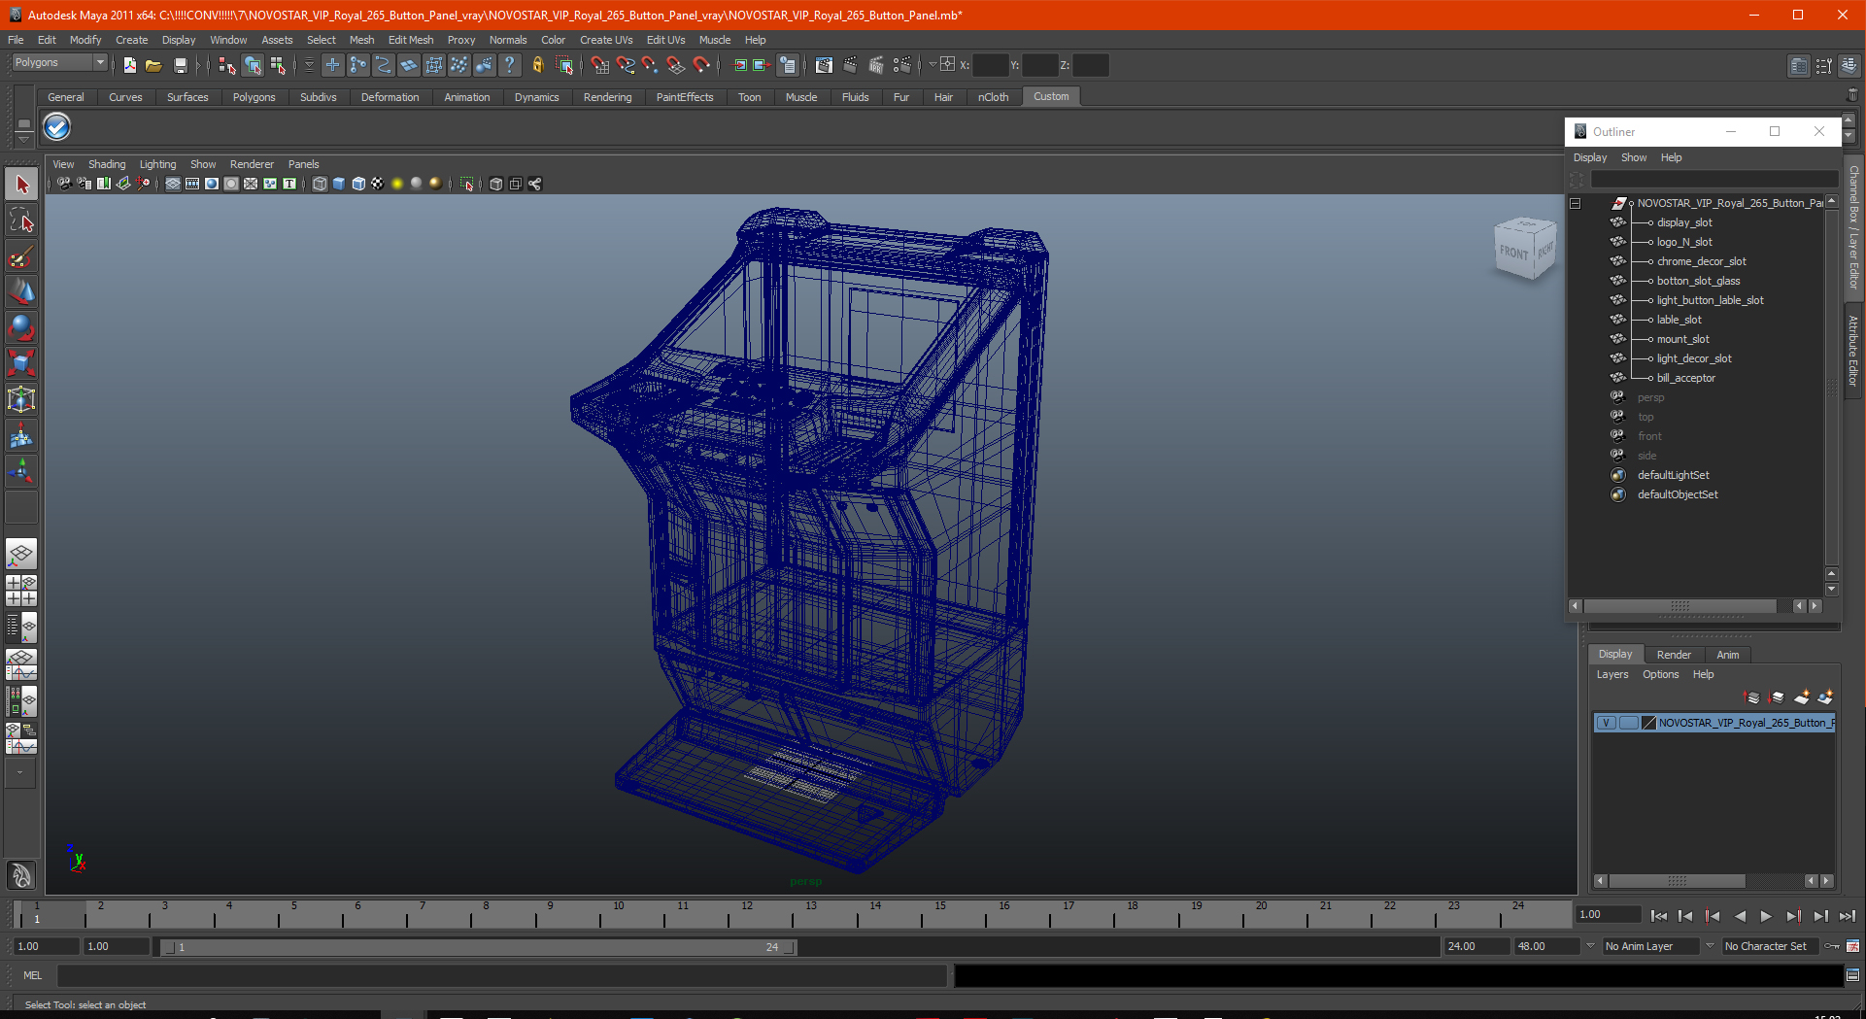This screenshot has height=1019, width=1866.
Task: Collapse the NOVOSTAR group in Outliner
Action: 1576,203
